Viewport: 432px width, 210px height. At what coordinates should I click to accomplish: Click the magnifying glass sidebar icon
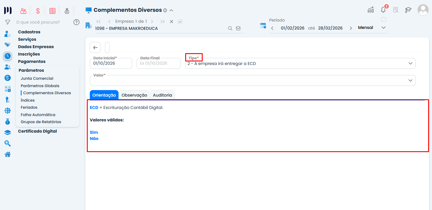point(7,144)
